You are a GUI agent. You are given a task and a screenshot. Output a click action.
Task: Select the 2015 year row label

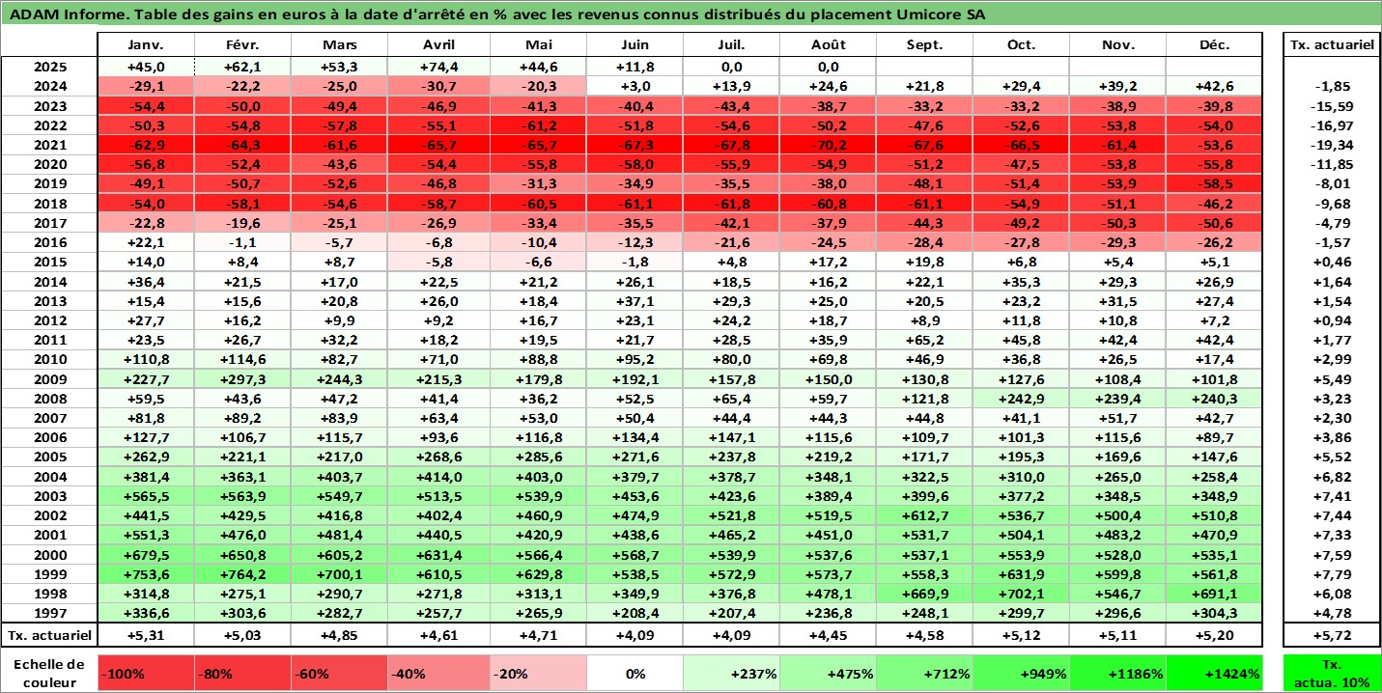click(49, 262)
